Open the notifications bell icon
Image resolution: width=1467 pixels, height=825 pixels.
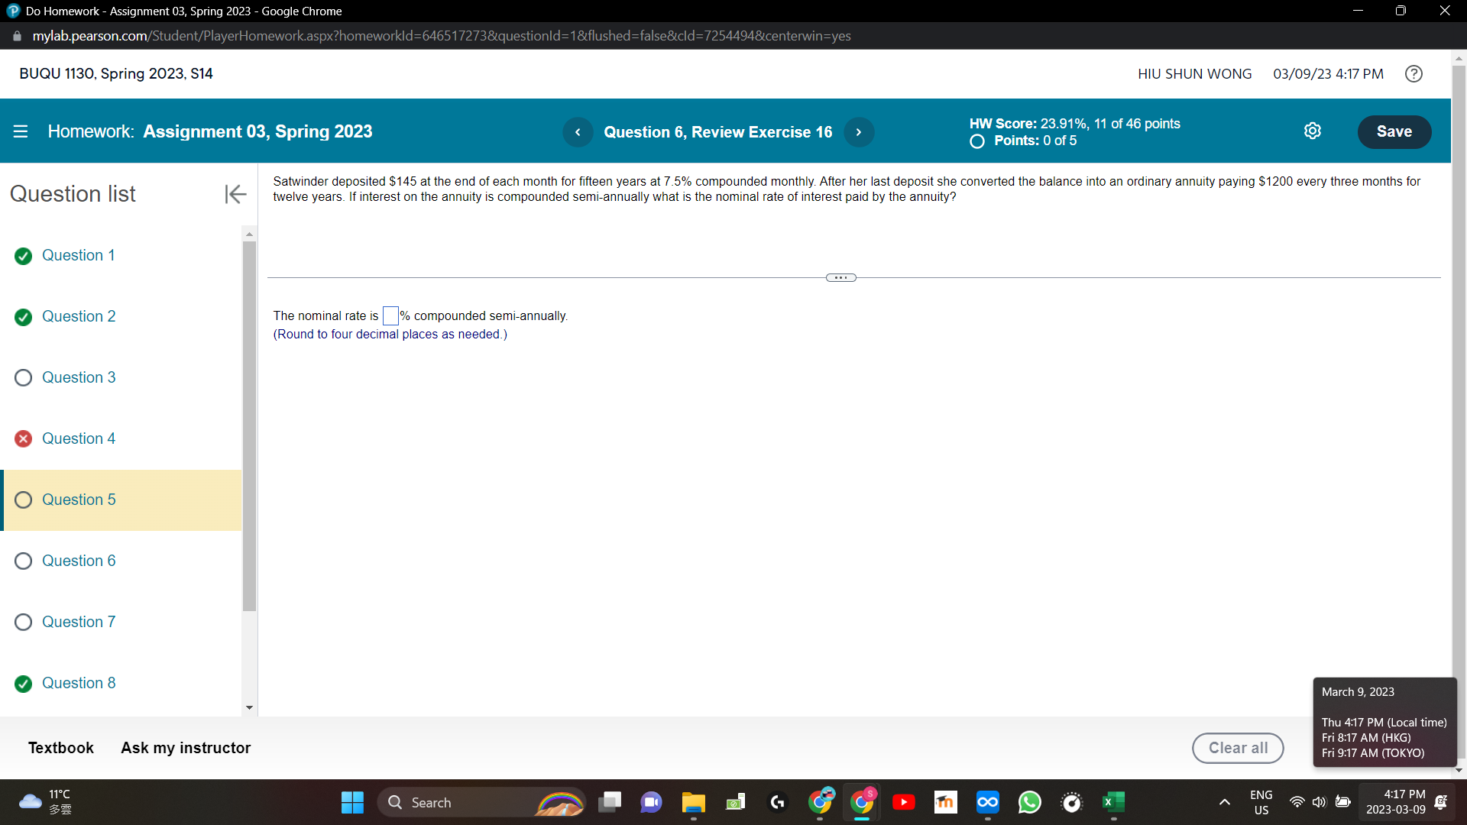pos(1440,802)
